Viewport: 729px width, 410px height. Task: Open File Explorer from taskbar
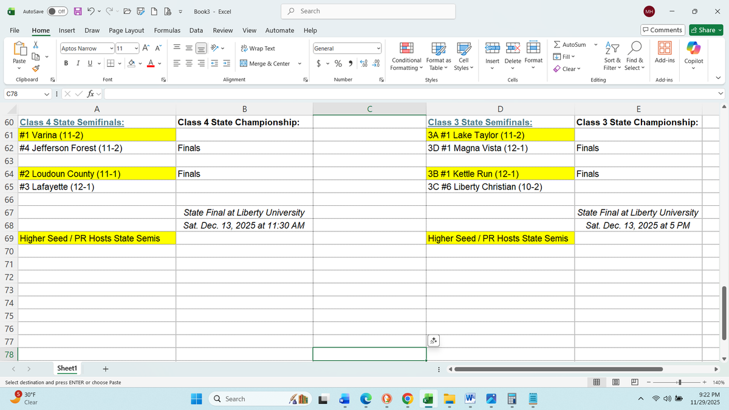[x=449, y=398]
